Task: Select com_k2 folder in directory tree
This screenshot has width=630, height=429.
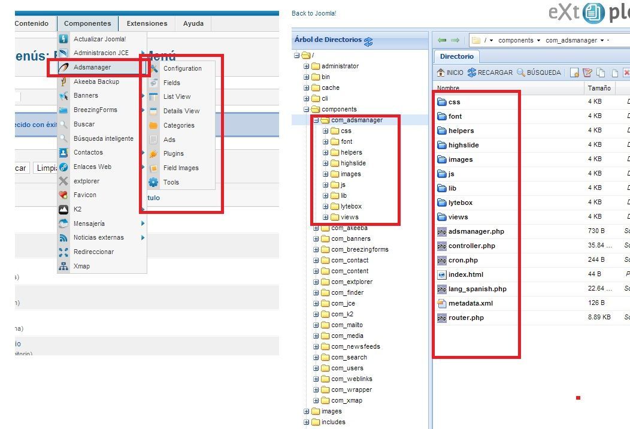Action: tap(343, 315)
